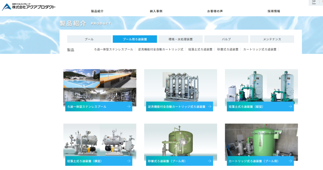The height and width of the screenshot is (170, 323).
Task: Follow the カートリッジ式ろ過装置 text link
Action: pos(260,49)
